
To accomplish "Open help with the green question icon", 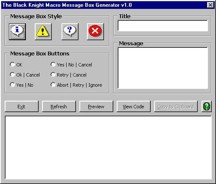I will coord(207,107).
